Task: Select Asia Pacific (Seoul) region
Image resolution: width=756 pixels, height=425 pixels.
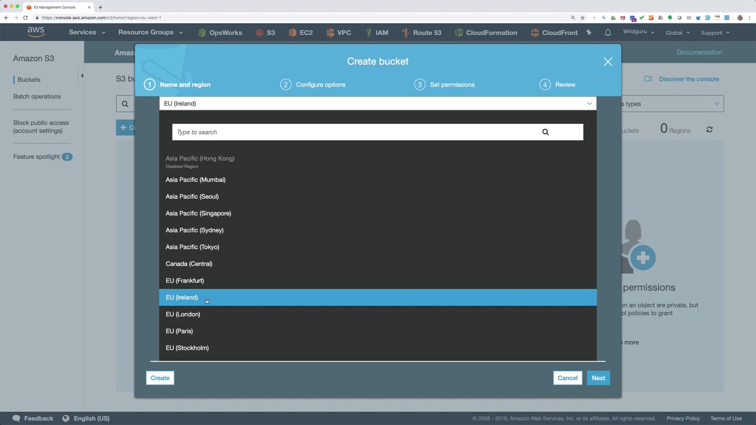Action: 377,197
